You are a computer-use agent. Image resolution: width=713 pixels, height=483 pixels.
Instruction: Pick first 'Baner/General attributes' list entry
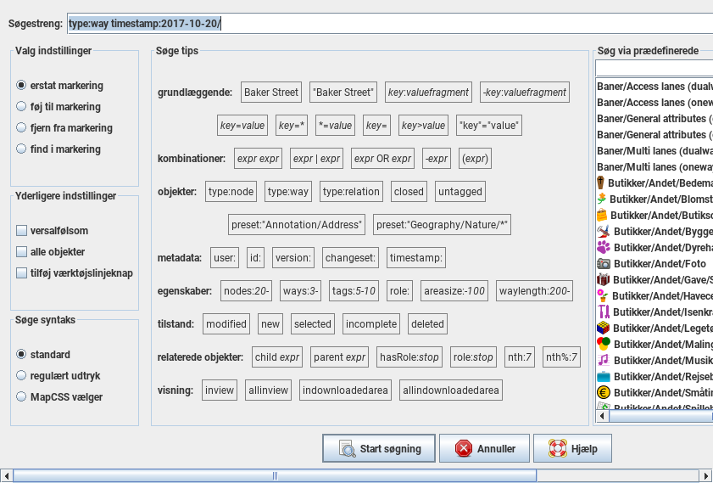654,119
